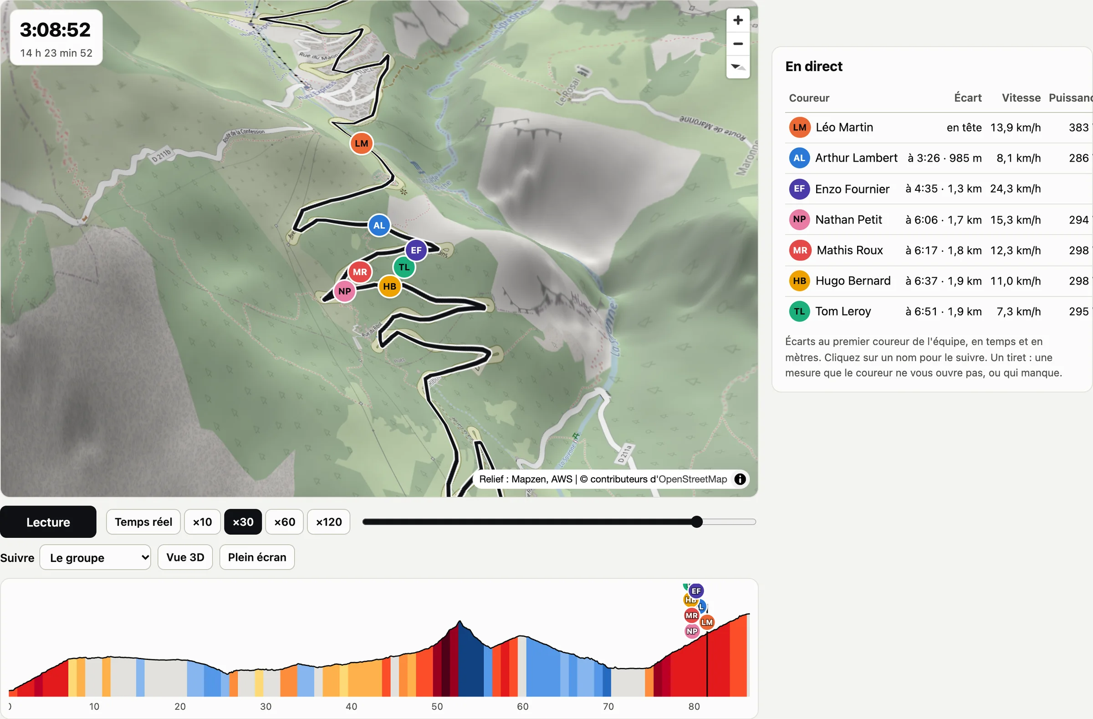Image resolution: width=1093 pixels, height=719 pixels.
Task: Follow rider Tom Leroy by name
Action: 843,311
